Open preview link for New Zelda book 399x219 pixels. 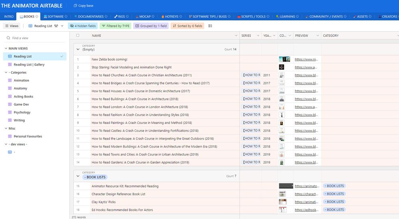tap(306, 60)
